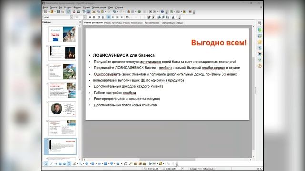Screen dimensions: 305x171
Task: Click the horizontal scrollbar below the slide
Action: [x=167, y=160]
